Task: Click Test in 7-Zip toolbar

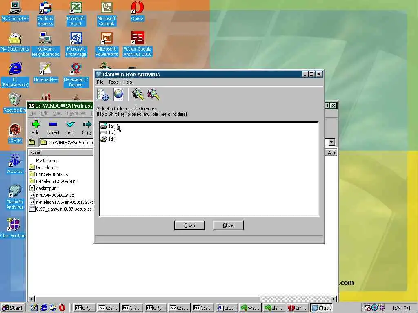Action: coord(70,128)
